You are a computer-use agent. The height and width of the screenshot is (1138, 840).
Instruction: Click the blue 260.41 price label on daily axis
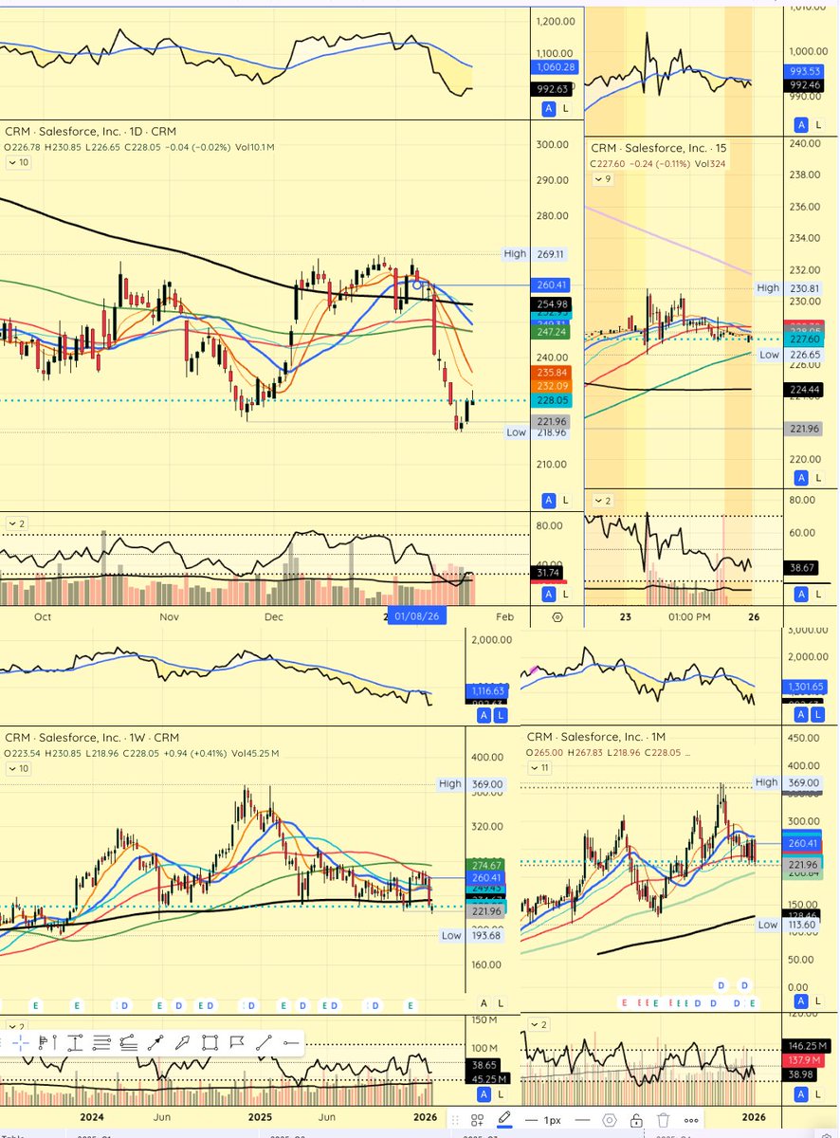[x=552, y=284]
